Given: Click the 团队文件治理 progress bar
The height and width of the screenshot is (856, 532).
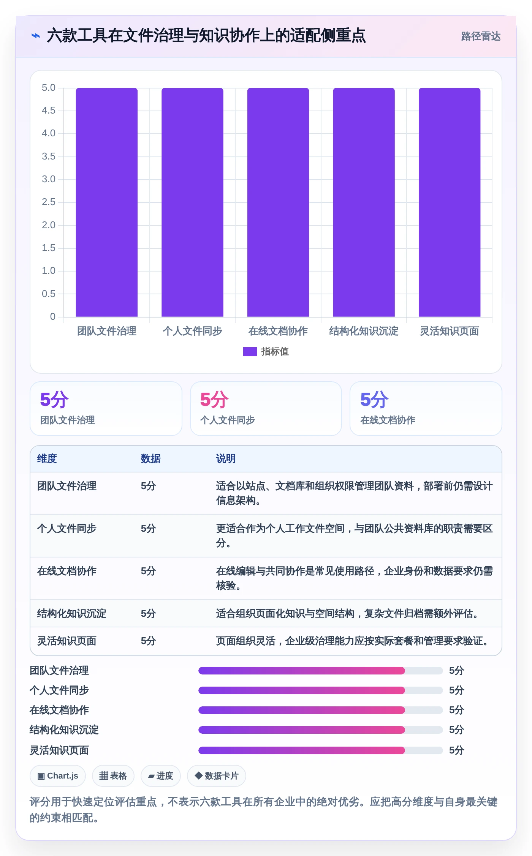Looking at the screenshot, I should coord(321,671).
